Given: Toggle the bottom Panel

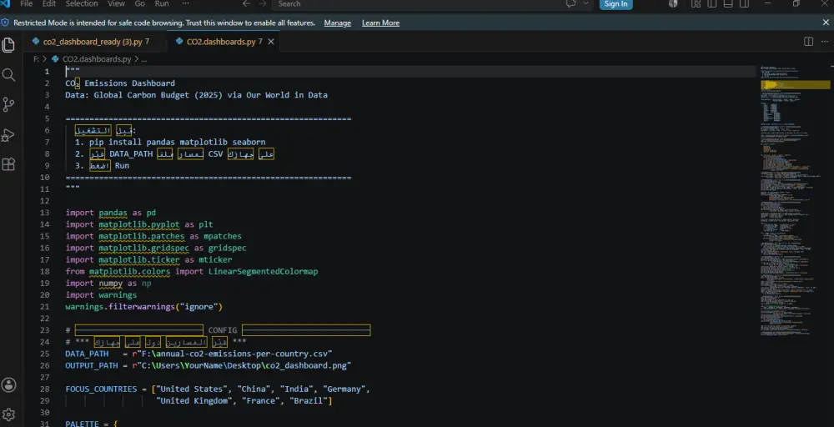Looking at the screenshot, I should [728, 3].
